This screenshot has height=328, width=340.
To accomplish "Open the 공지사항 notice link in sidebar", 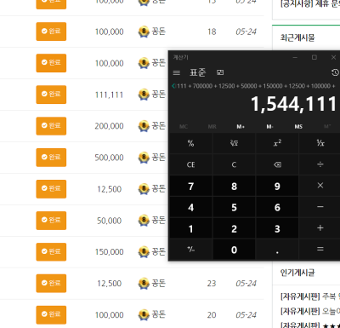I will [x=310, y=3].
